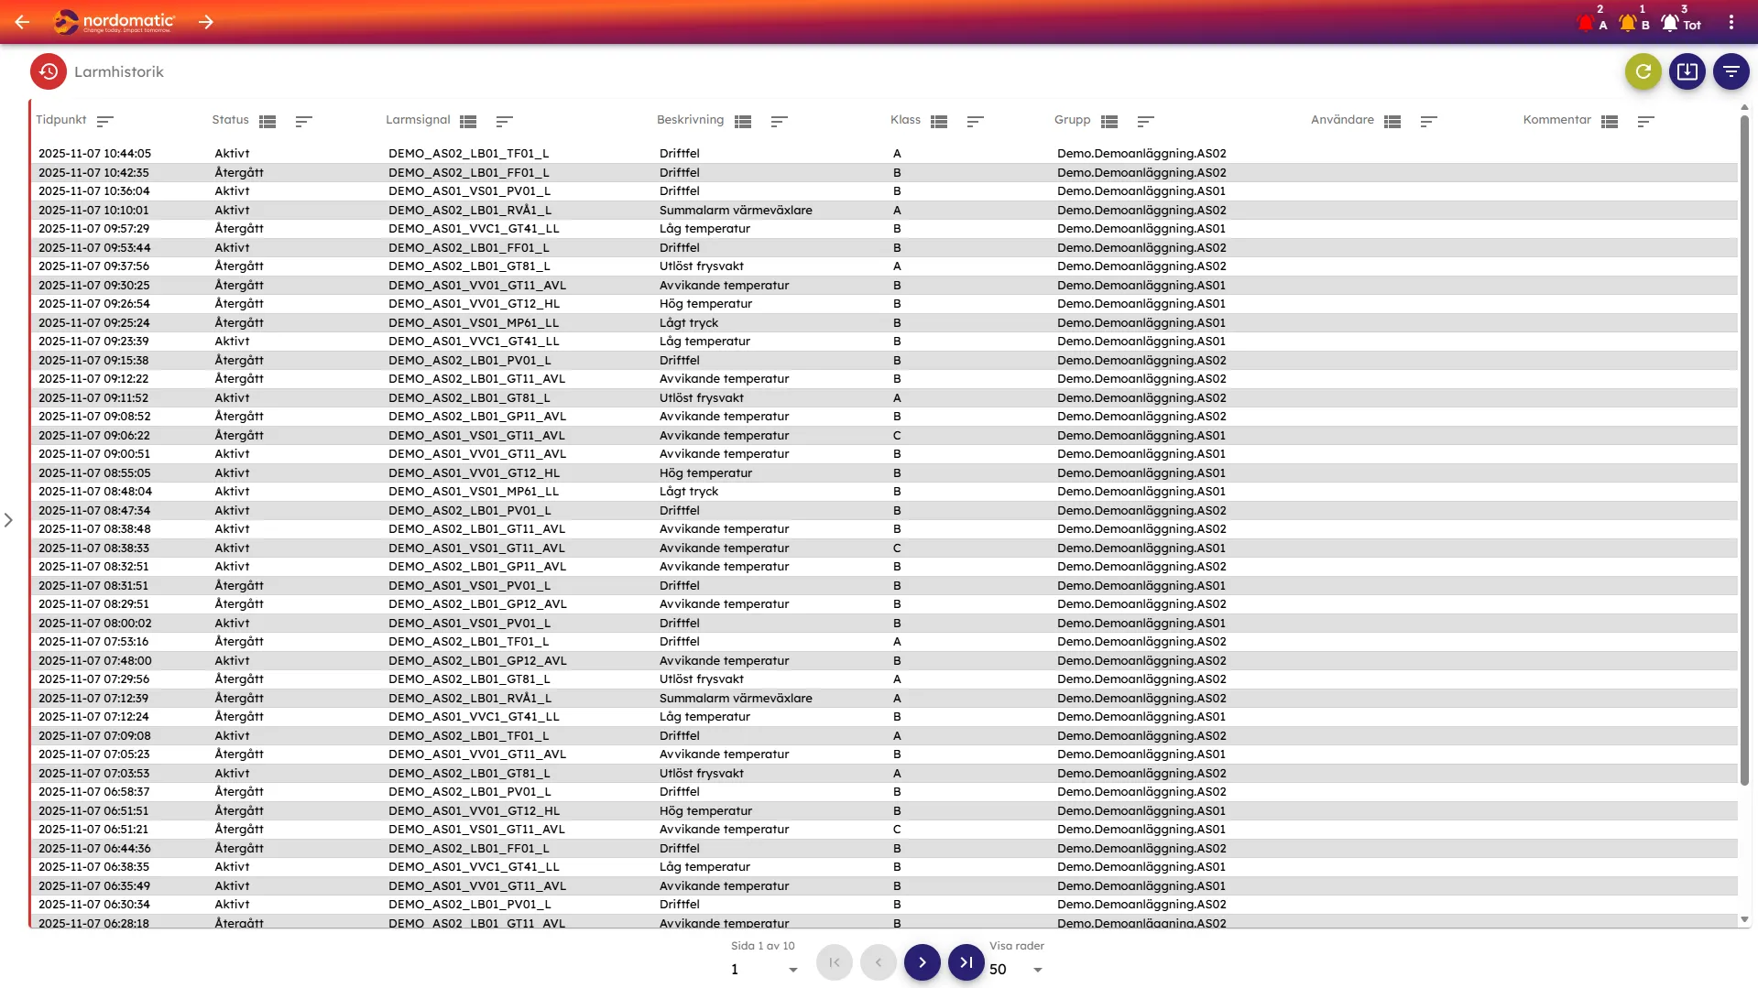Click the class A alarm bell icon
This screenshot has width=1758, height=988.
(x=1586, y=24)
